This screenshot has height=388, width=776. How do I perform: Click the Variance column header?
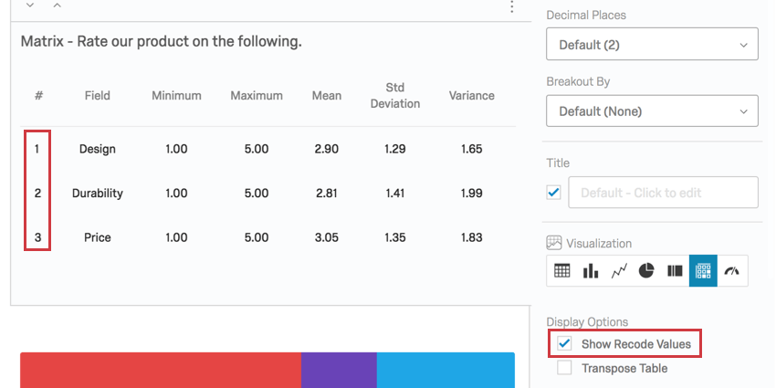(471, 96)
